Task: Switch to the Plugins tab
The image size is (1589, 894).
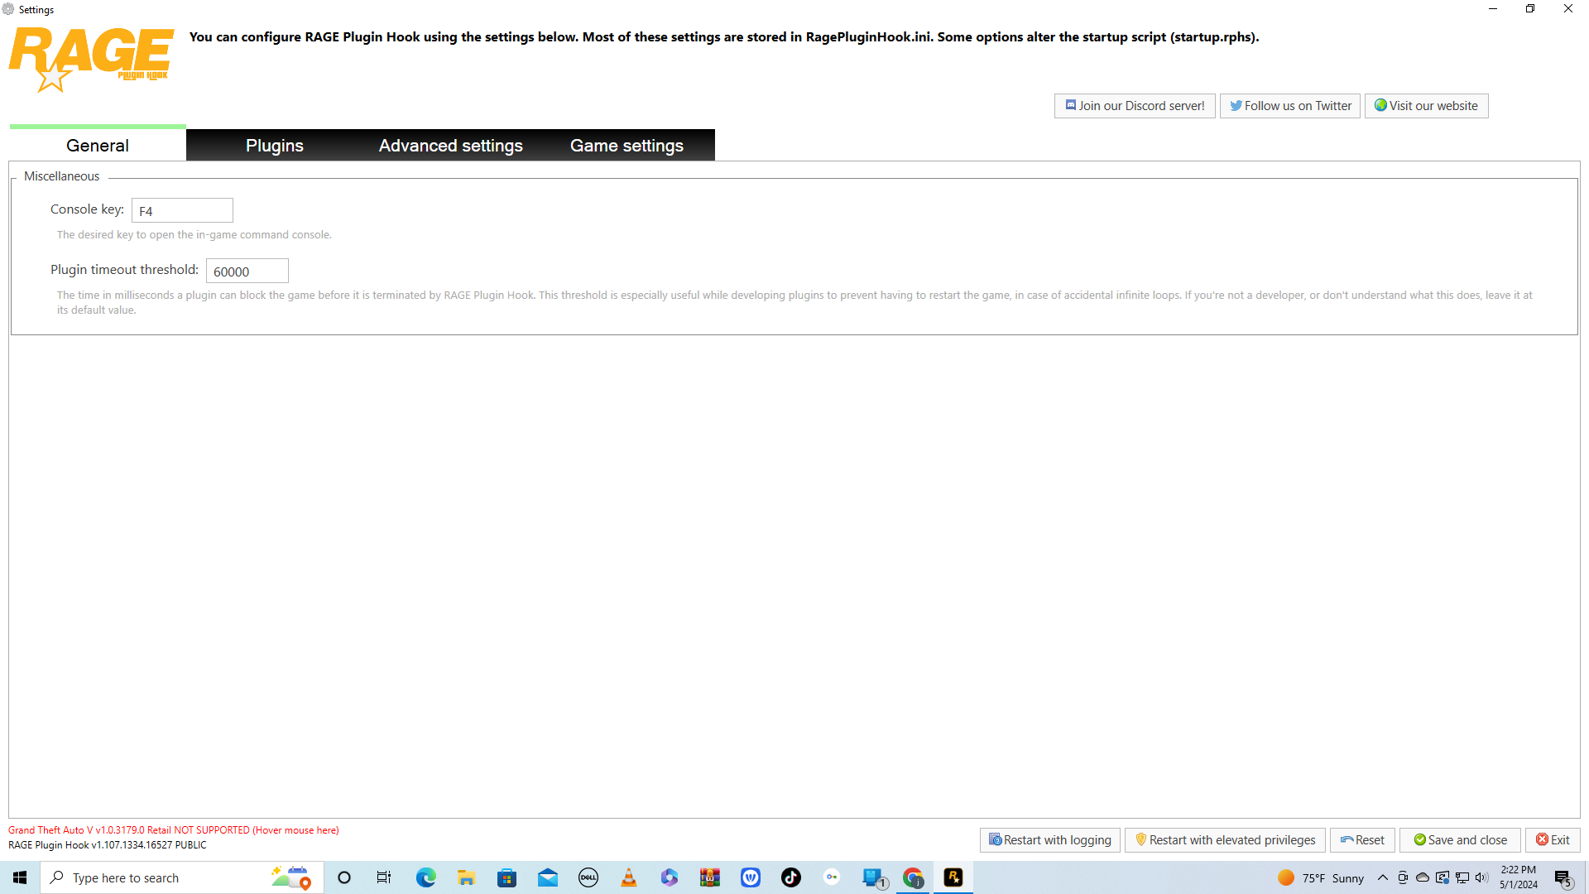Action: pyautogui.click(x=274, y=146)
